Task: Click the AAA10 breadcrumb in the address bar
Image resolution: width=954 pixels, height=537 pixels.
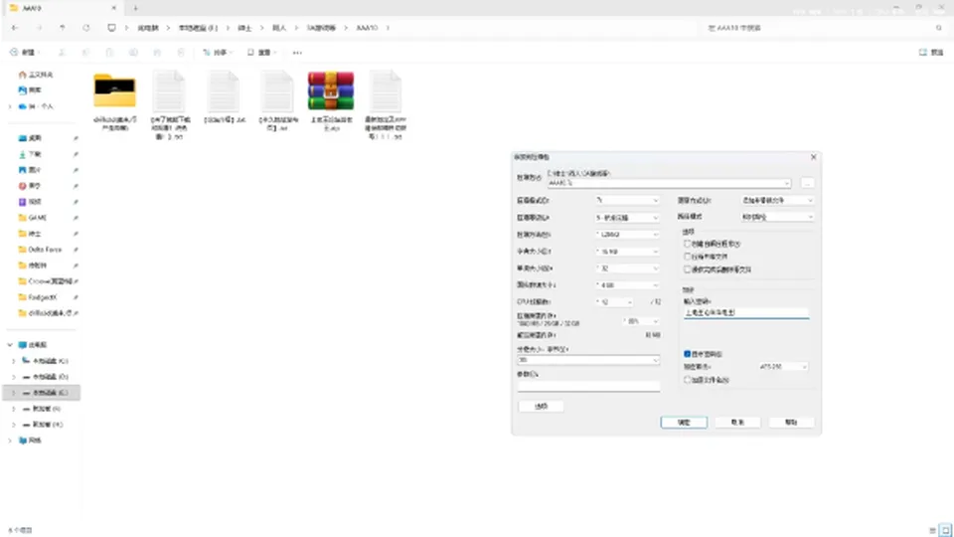Action: point(367,28)
